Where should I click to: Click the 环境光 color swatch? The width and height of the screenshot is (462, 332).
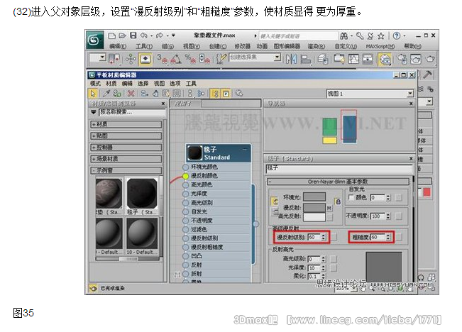(314, 197)
